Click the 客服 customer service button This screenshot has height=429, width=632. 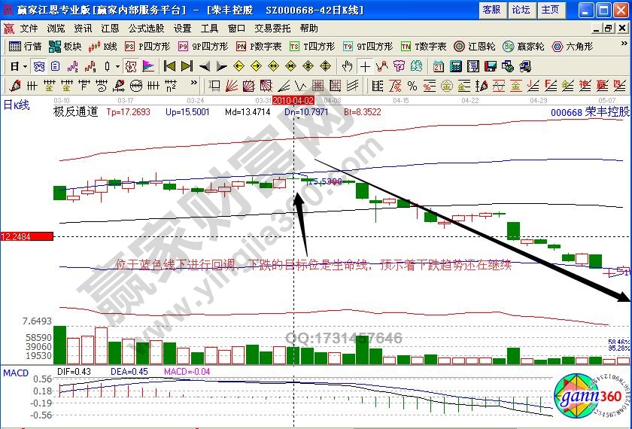491,10
